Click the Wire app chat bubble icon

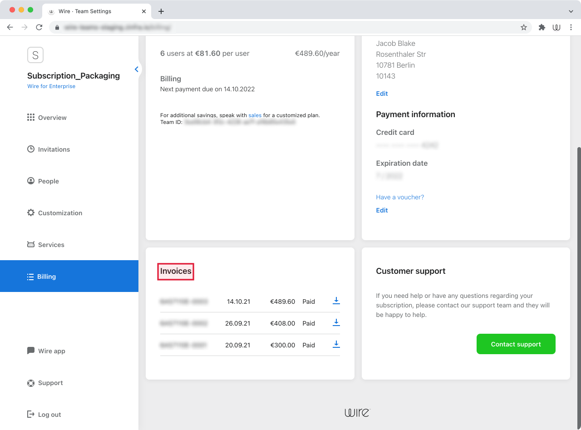(31, 351)
